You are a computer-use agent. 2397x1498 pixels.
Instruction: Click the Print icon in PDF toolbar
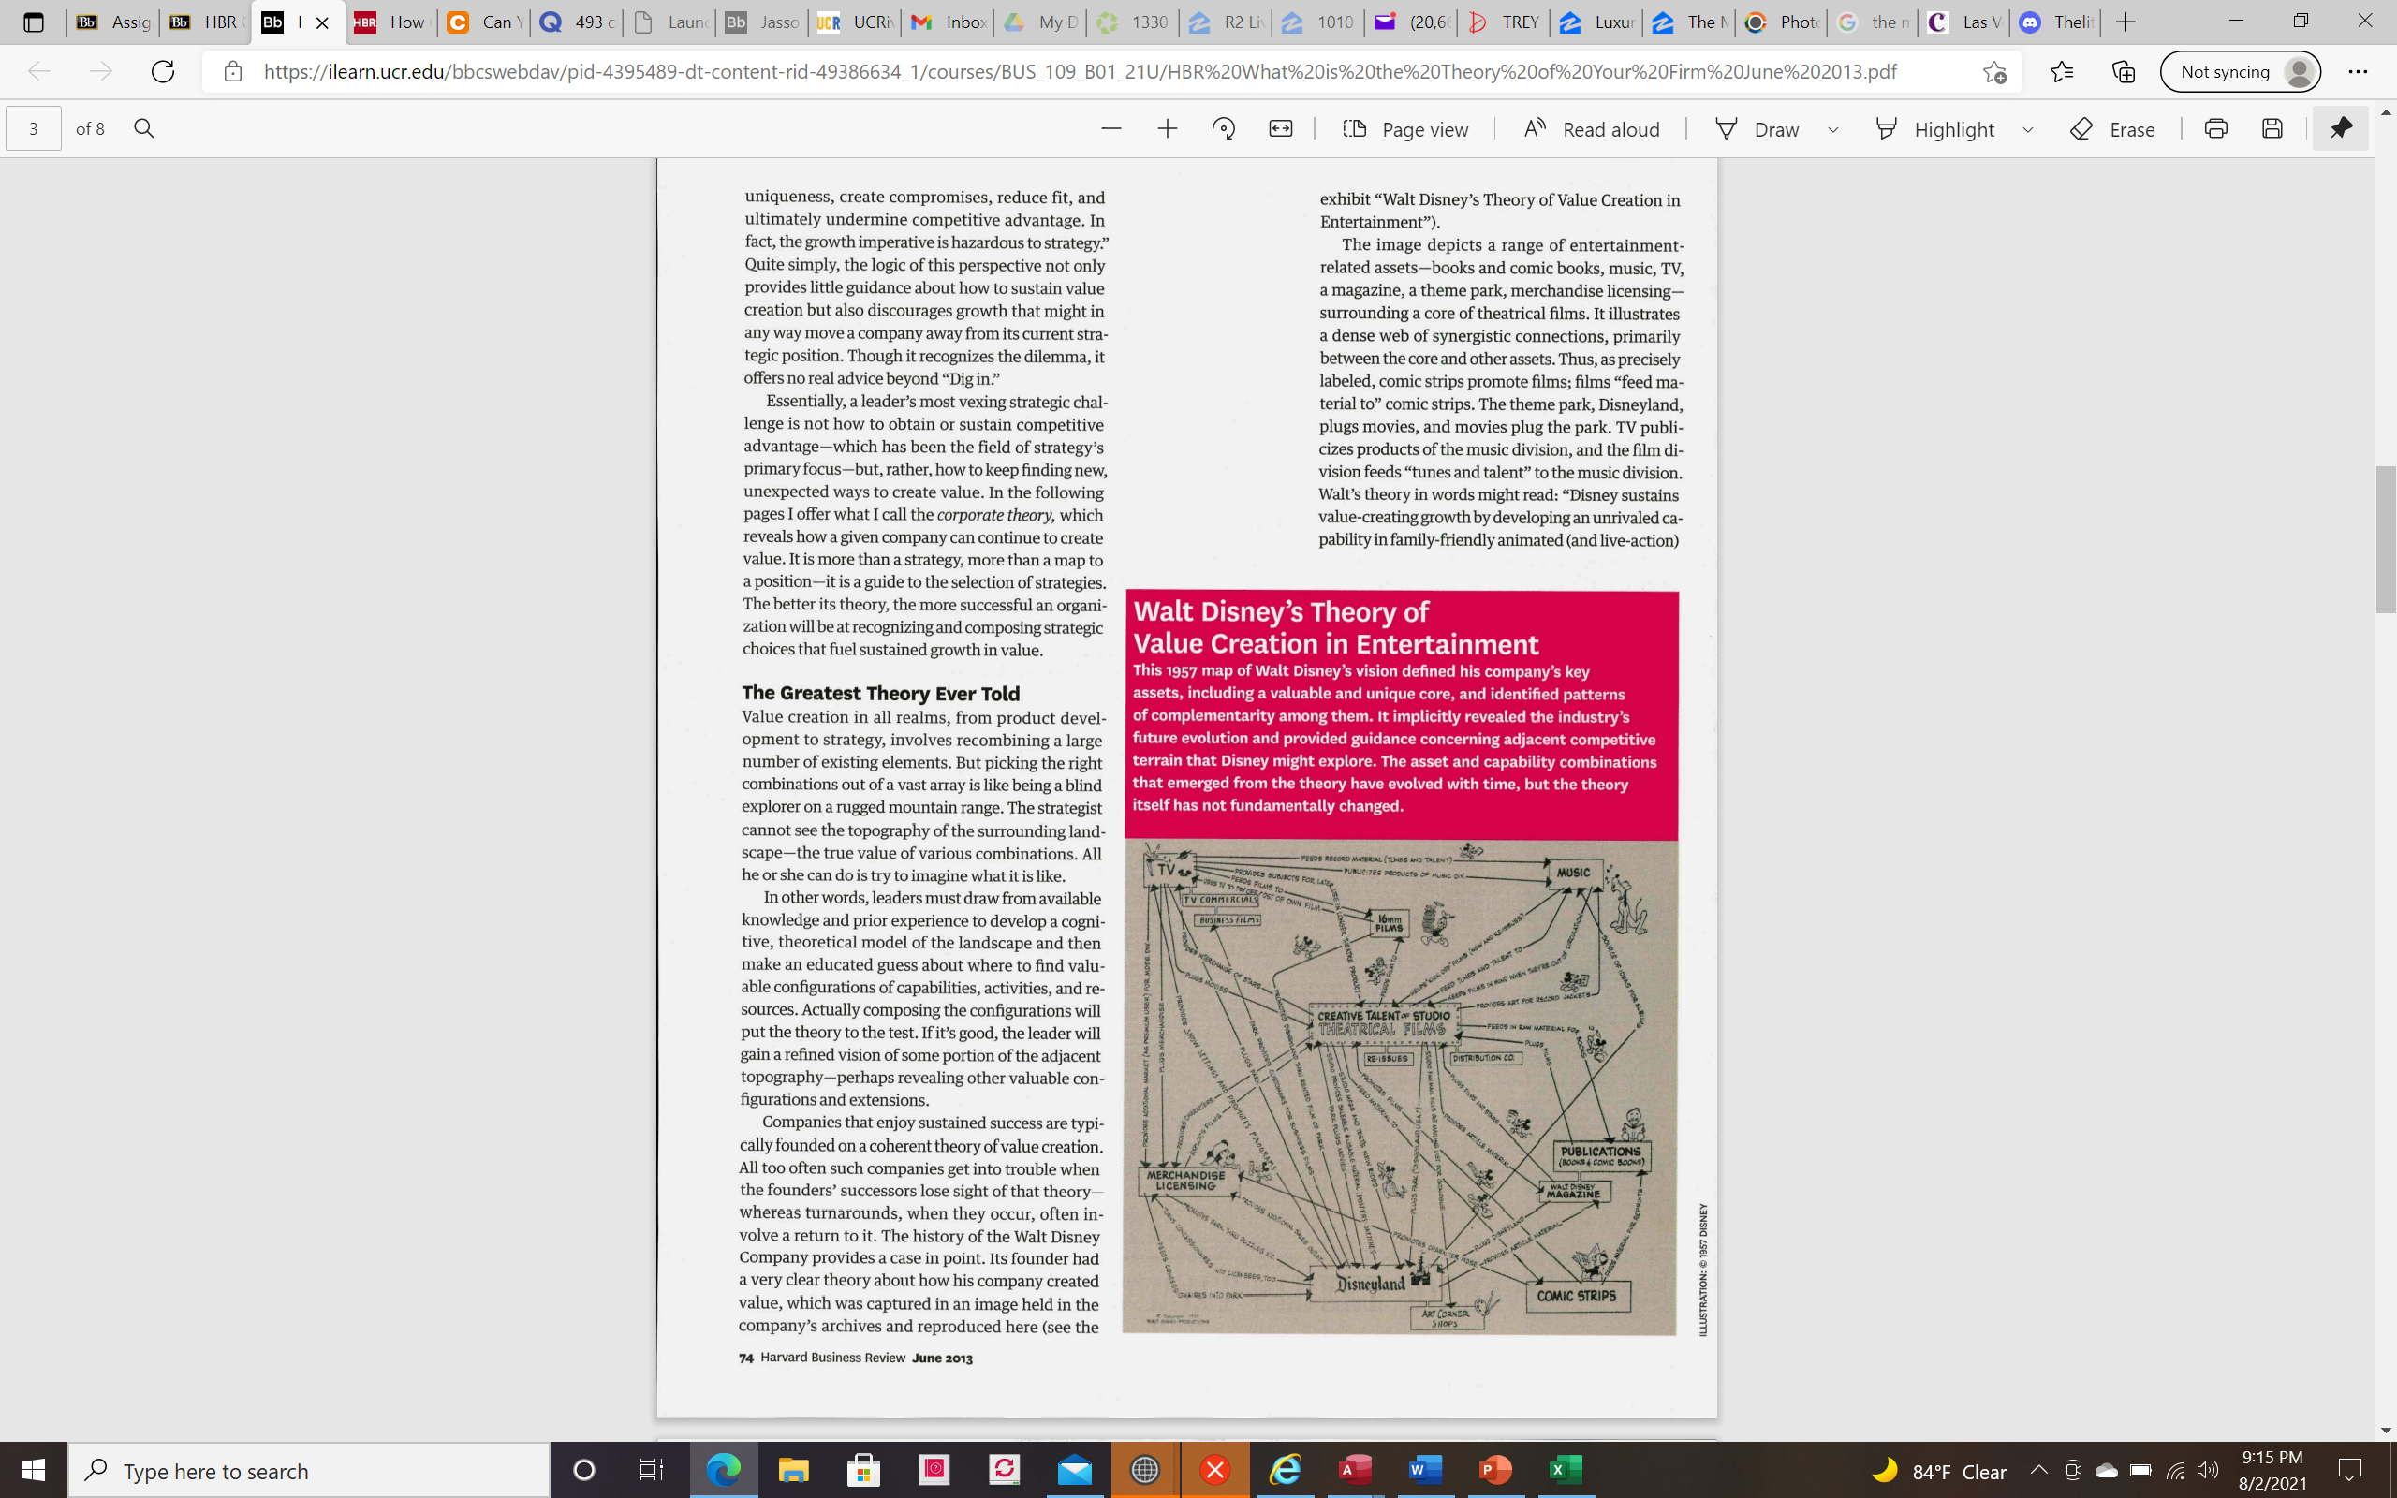pyautogui.click(x=2215, y=129)
